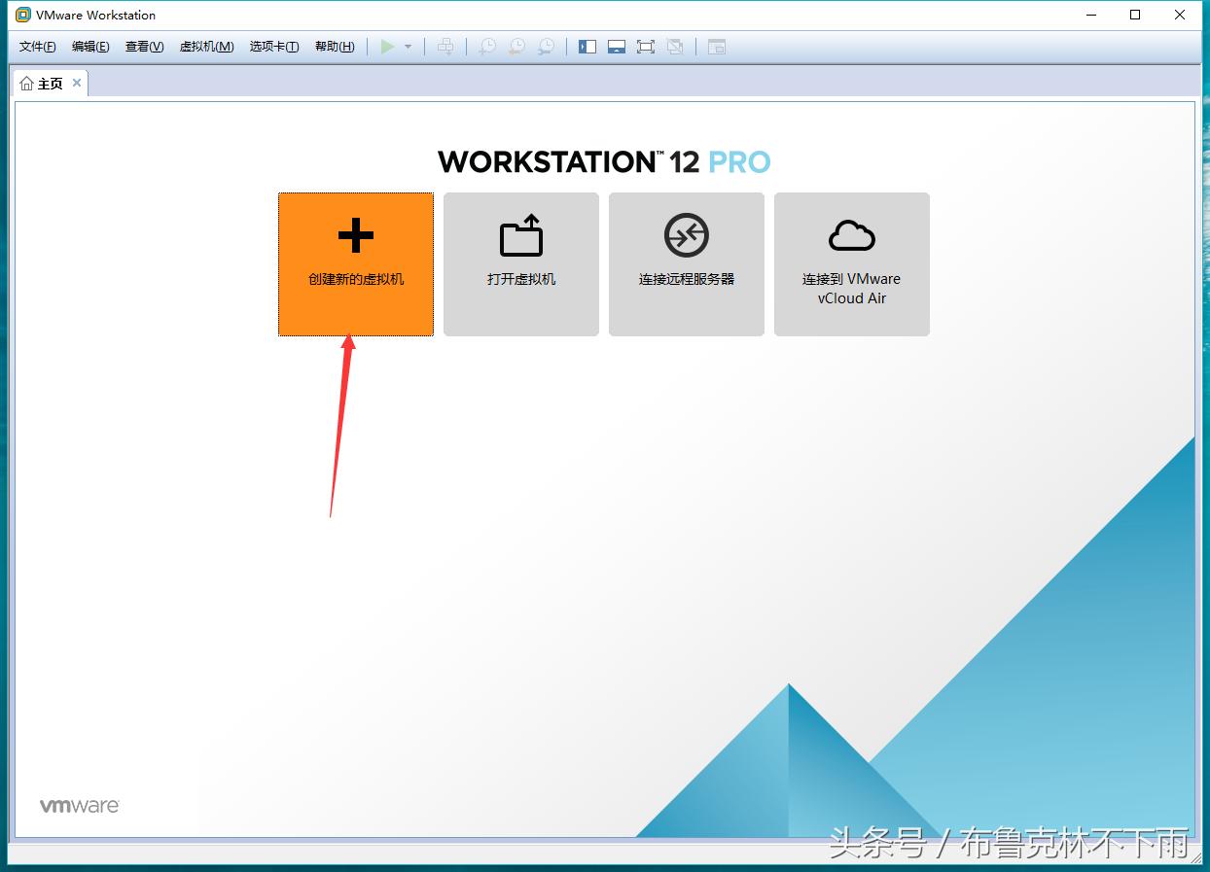Click 连接到 VMware vCloud Air
This screenshot has height=872, width=1210.
tap(851, 263)
